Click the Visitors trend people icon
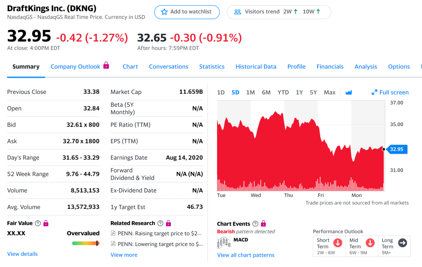The width and height of the screenshot is (422, 267). 237,12
